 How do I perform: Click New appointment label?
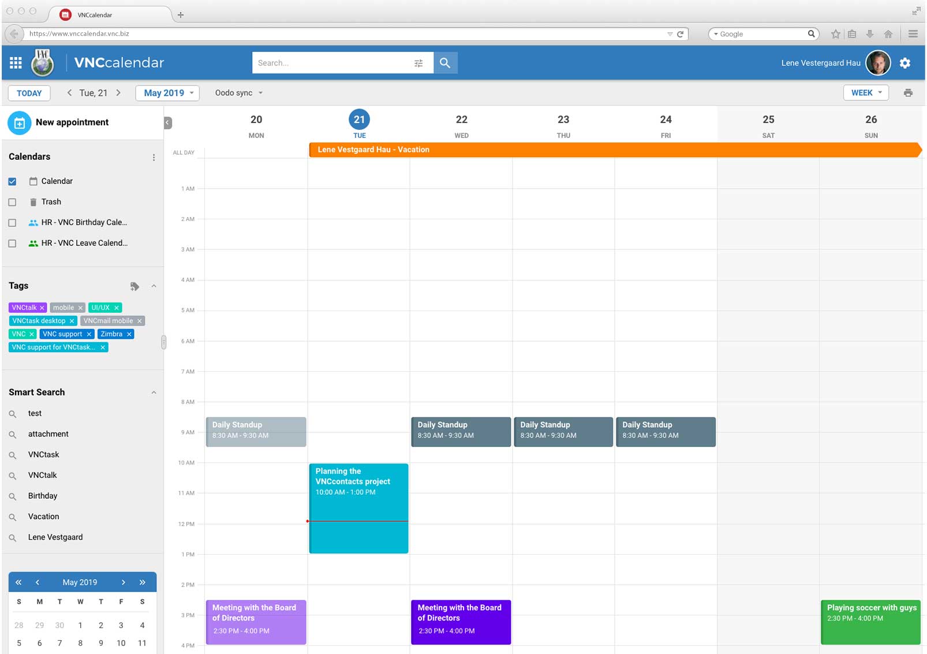click(x=72, y=122)
